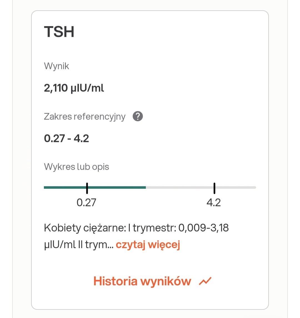The height and width of the screenshot is (318, 300).
Task: Click the "Zakres referencyjny" label
Action: 85,117
